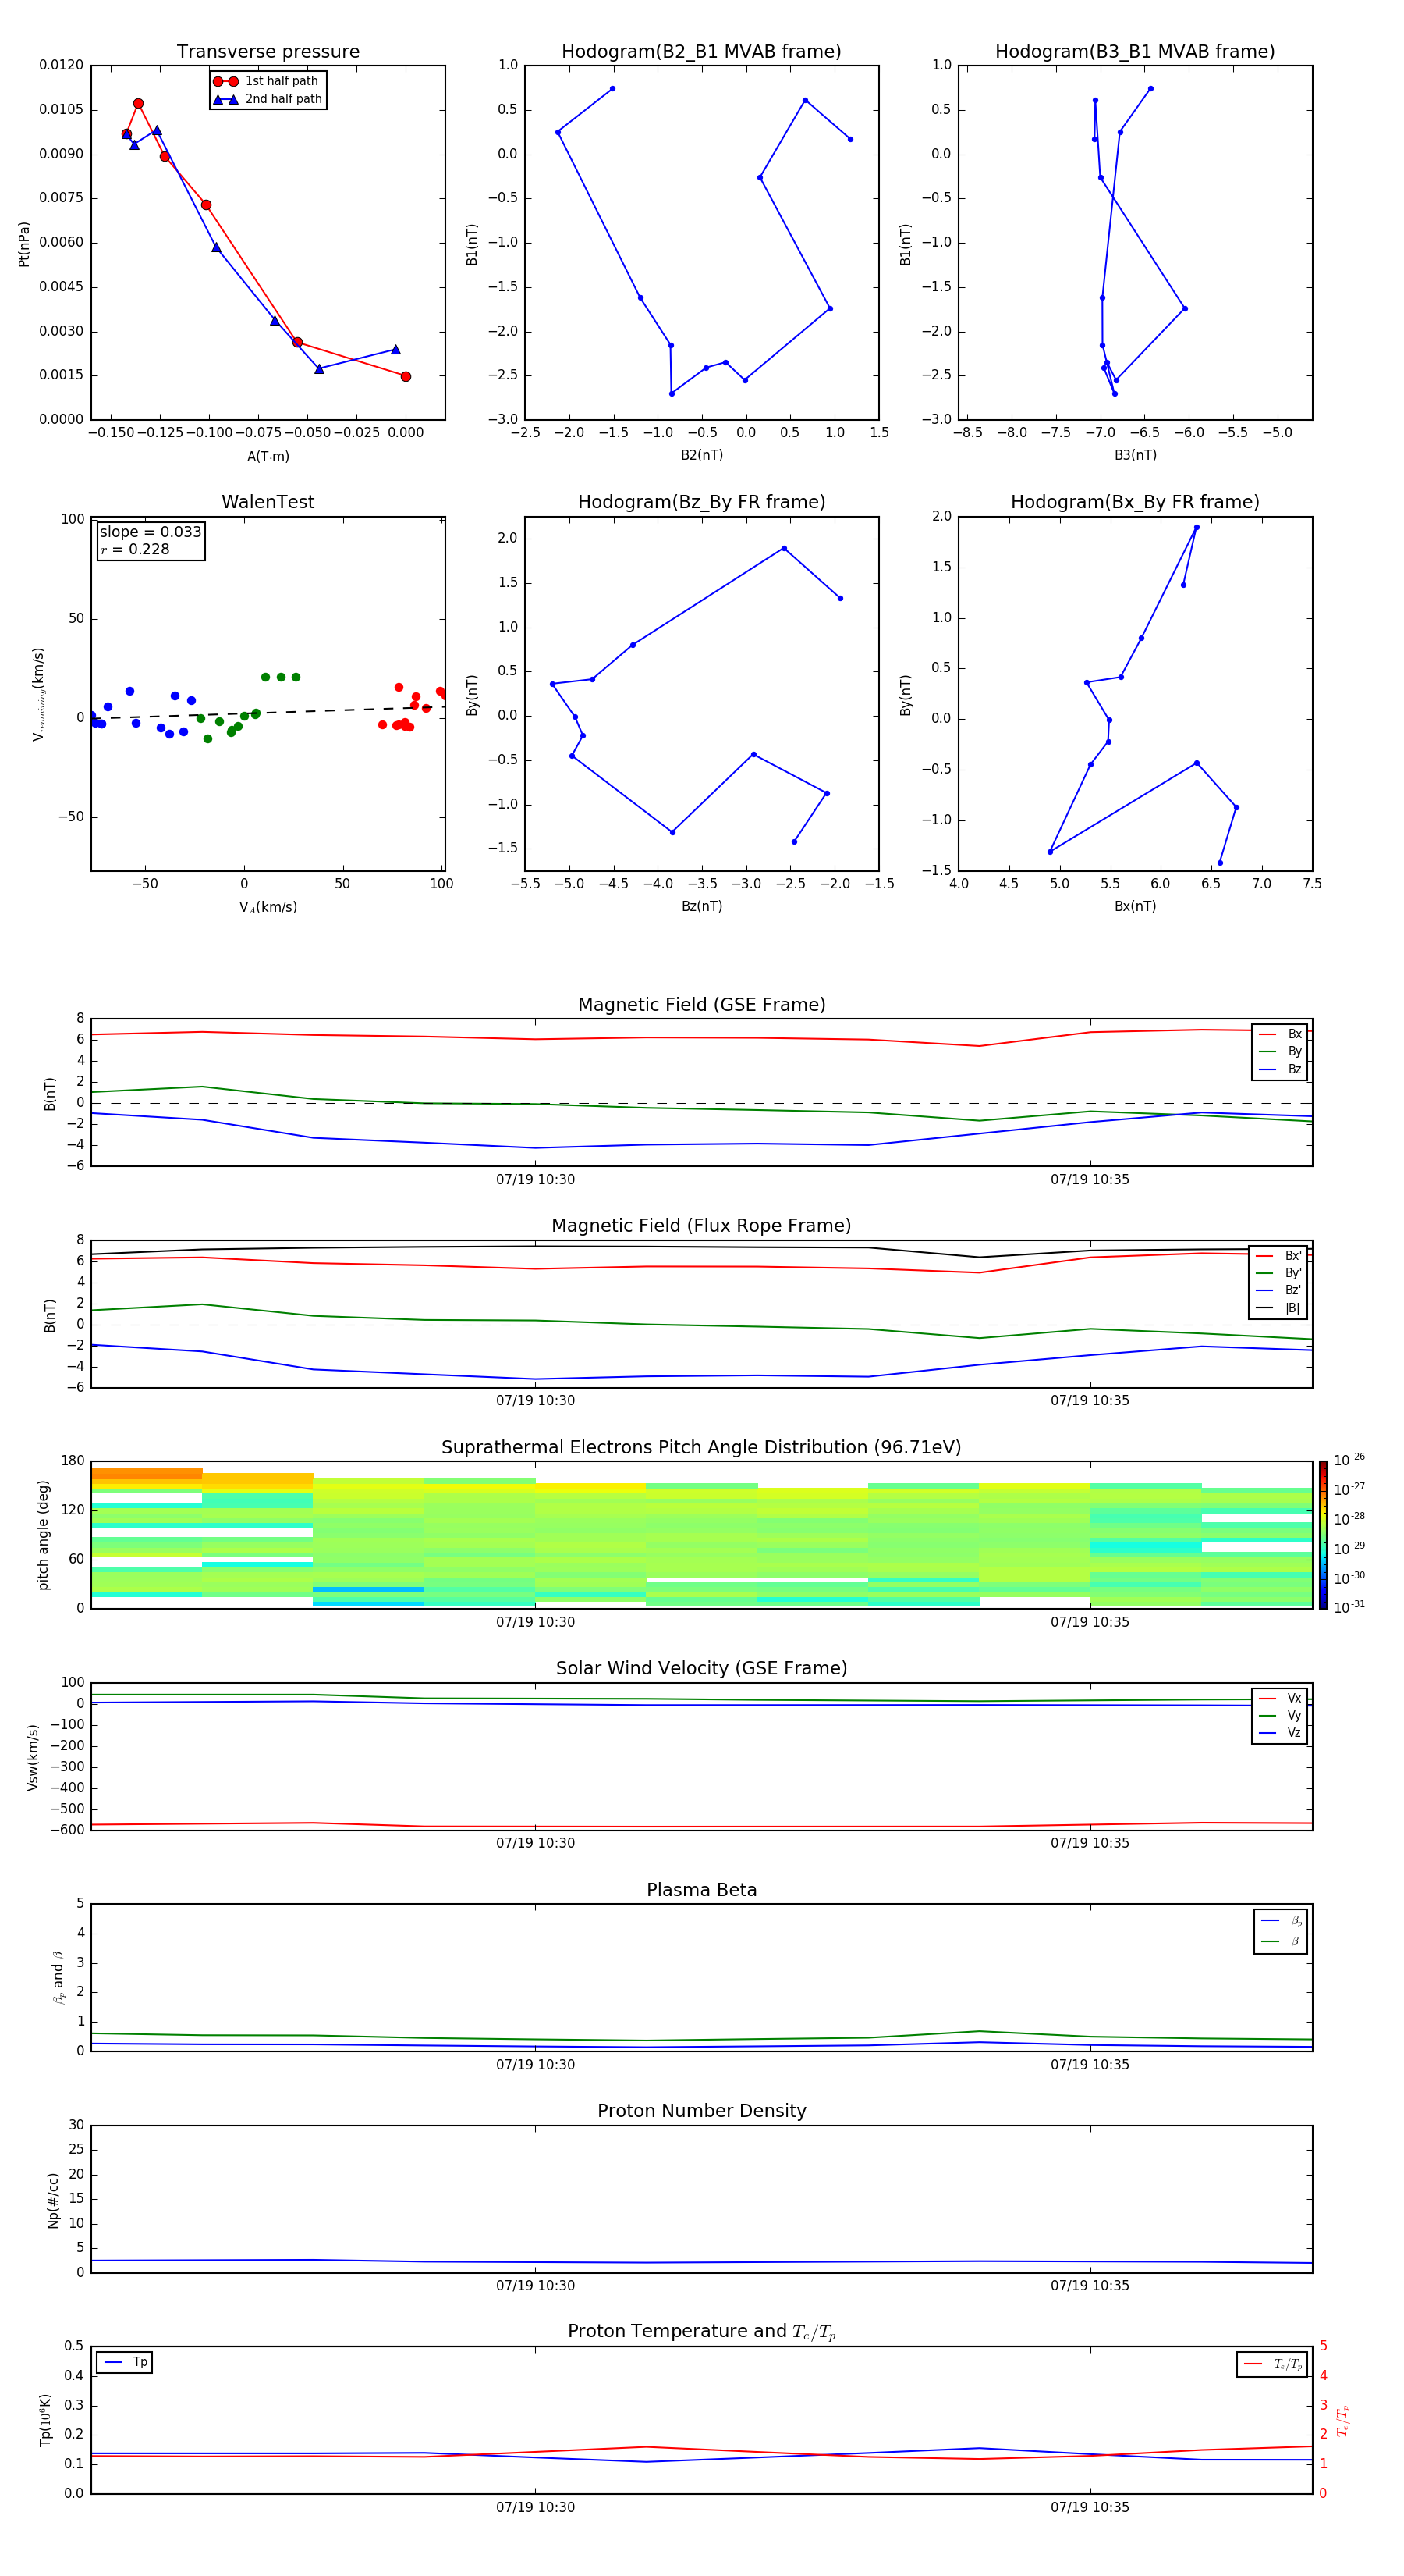Click the WalenTest plot title
1404x2576 pixels.
(x=268, y=502)
